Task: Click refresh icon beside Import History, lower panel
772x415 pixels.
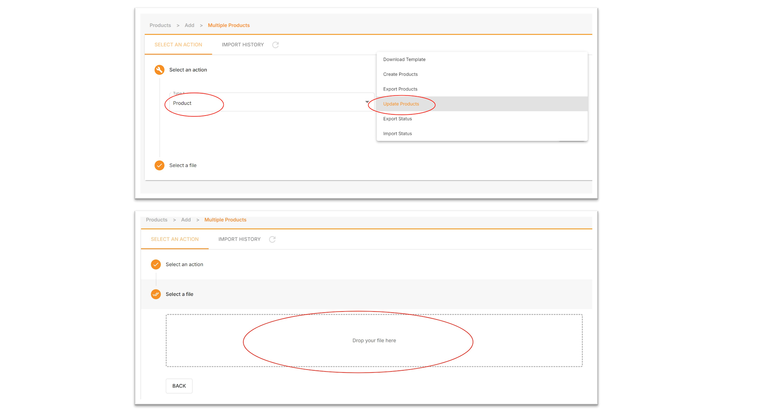Action: click(272, 239)
